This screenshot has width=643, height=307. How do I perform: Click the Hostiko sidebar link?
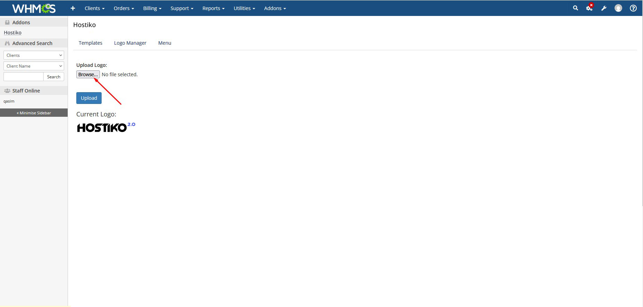(x=12, y=33)
